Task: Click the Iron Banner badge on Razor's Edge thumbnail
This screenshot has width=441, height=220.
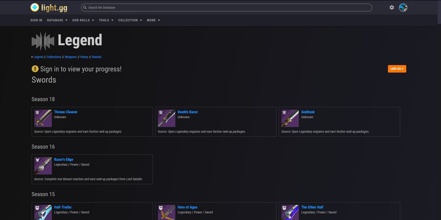Action: (x=37, y=160)
